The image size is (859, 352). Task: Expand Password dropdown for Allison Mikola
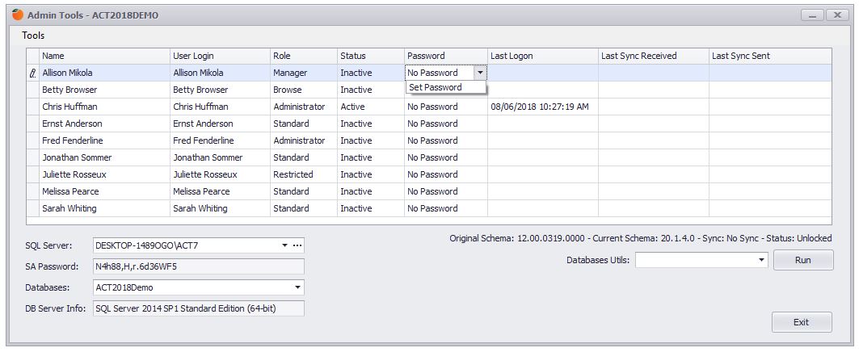click(481, 73)
